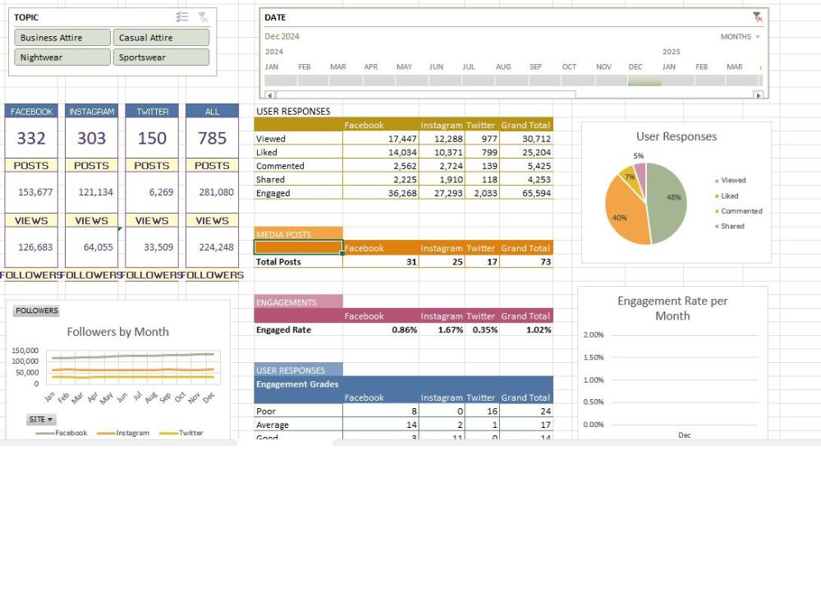Select Facebook posts value 332
Image resolution: width=821 pixels, height=616 pixels.
point(31,138)
